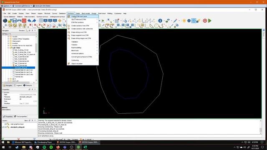Click the shape with orange pencil icon

[198, 21]
